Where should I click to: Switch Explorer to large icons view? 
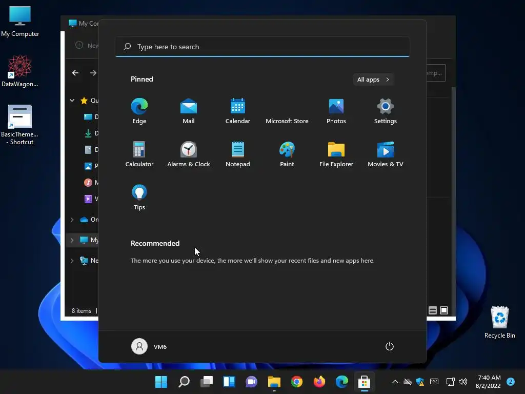(x=444, y=310)
